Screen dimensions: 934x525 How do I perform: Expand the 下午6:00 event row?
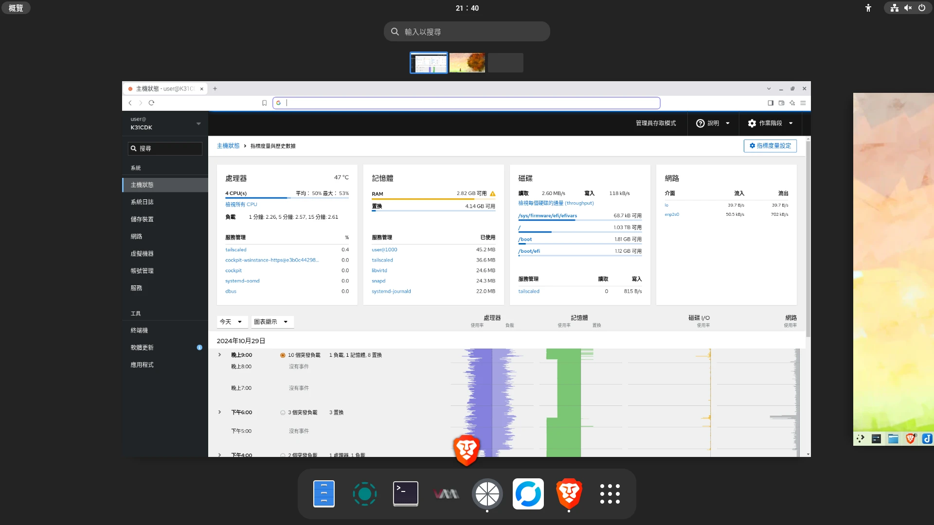pos(220,412)
